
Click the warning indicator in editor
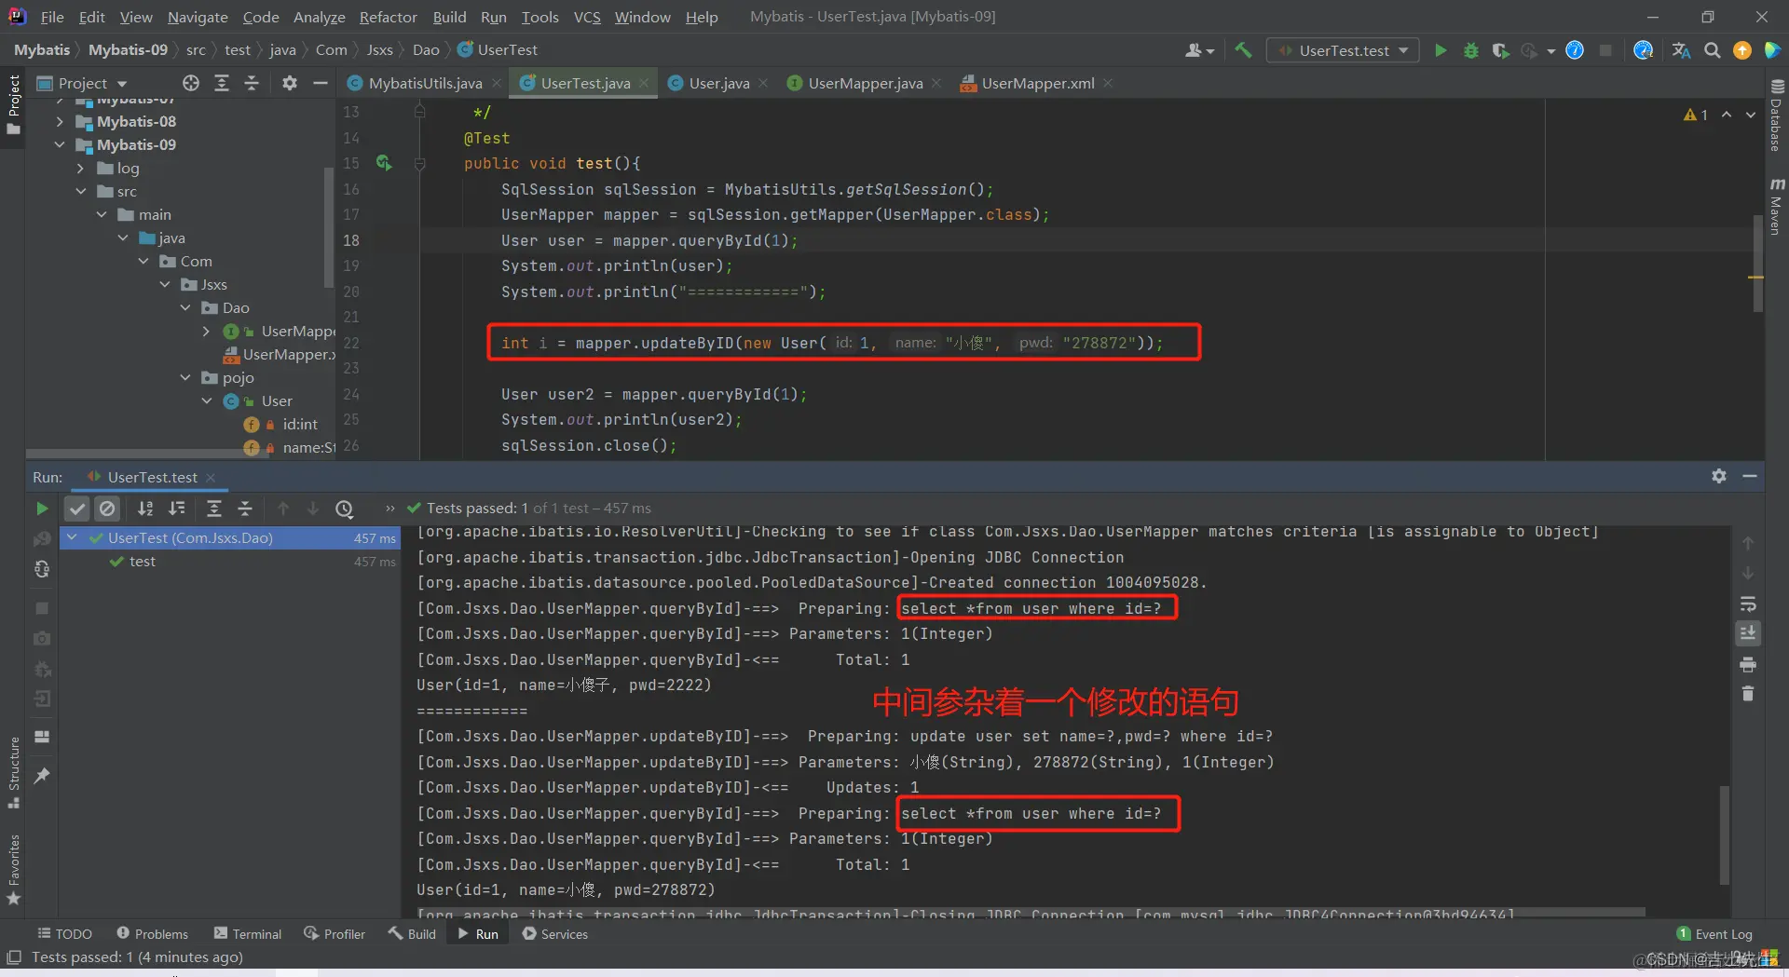[x=1696, y=115]
